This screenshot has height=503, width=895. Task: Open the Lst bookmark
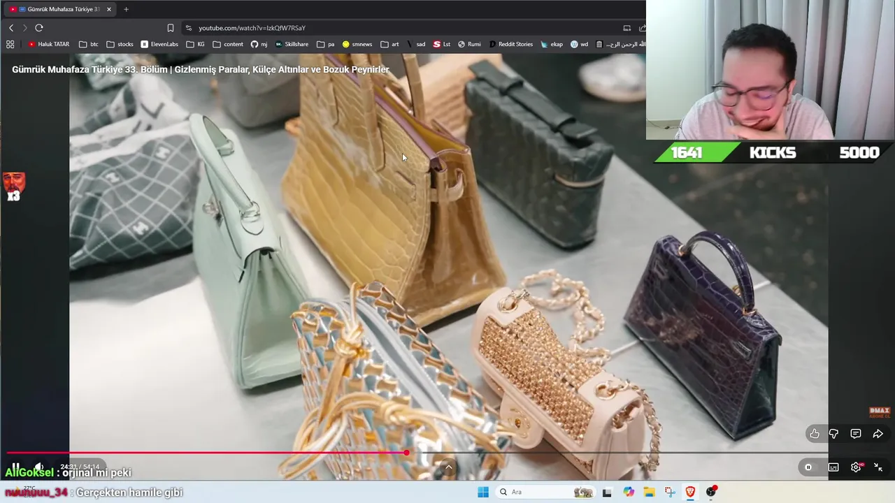coord(442,44)
